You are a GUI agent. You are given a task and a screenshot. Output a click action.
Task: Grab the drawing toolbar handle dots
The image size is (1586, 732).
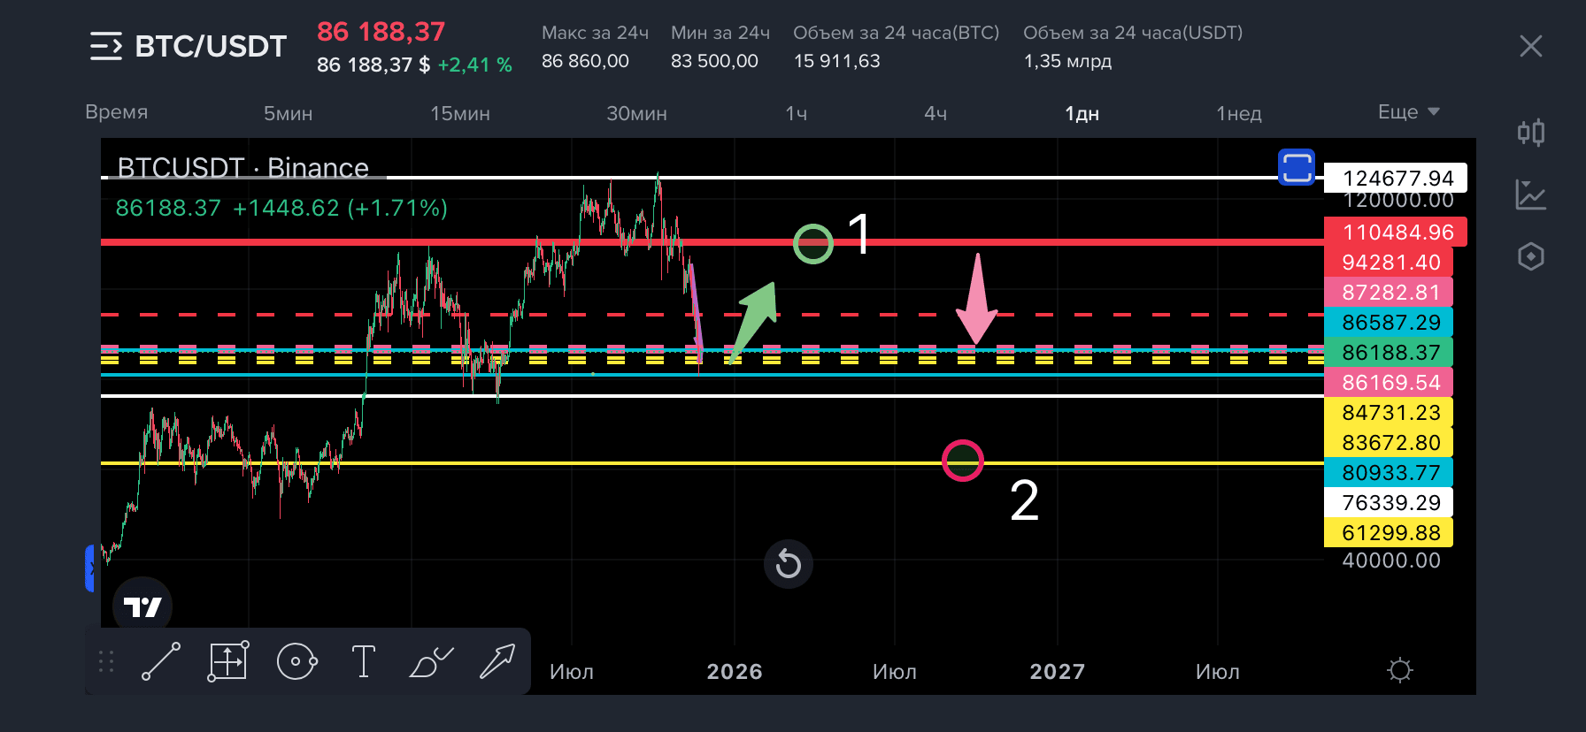[106, 661]
